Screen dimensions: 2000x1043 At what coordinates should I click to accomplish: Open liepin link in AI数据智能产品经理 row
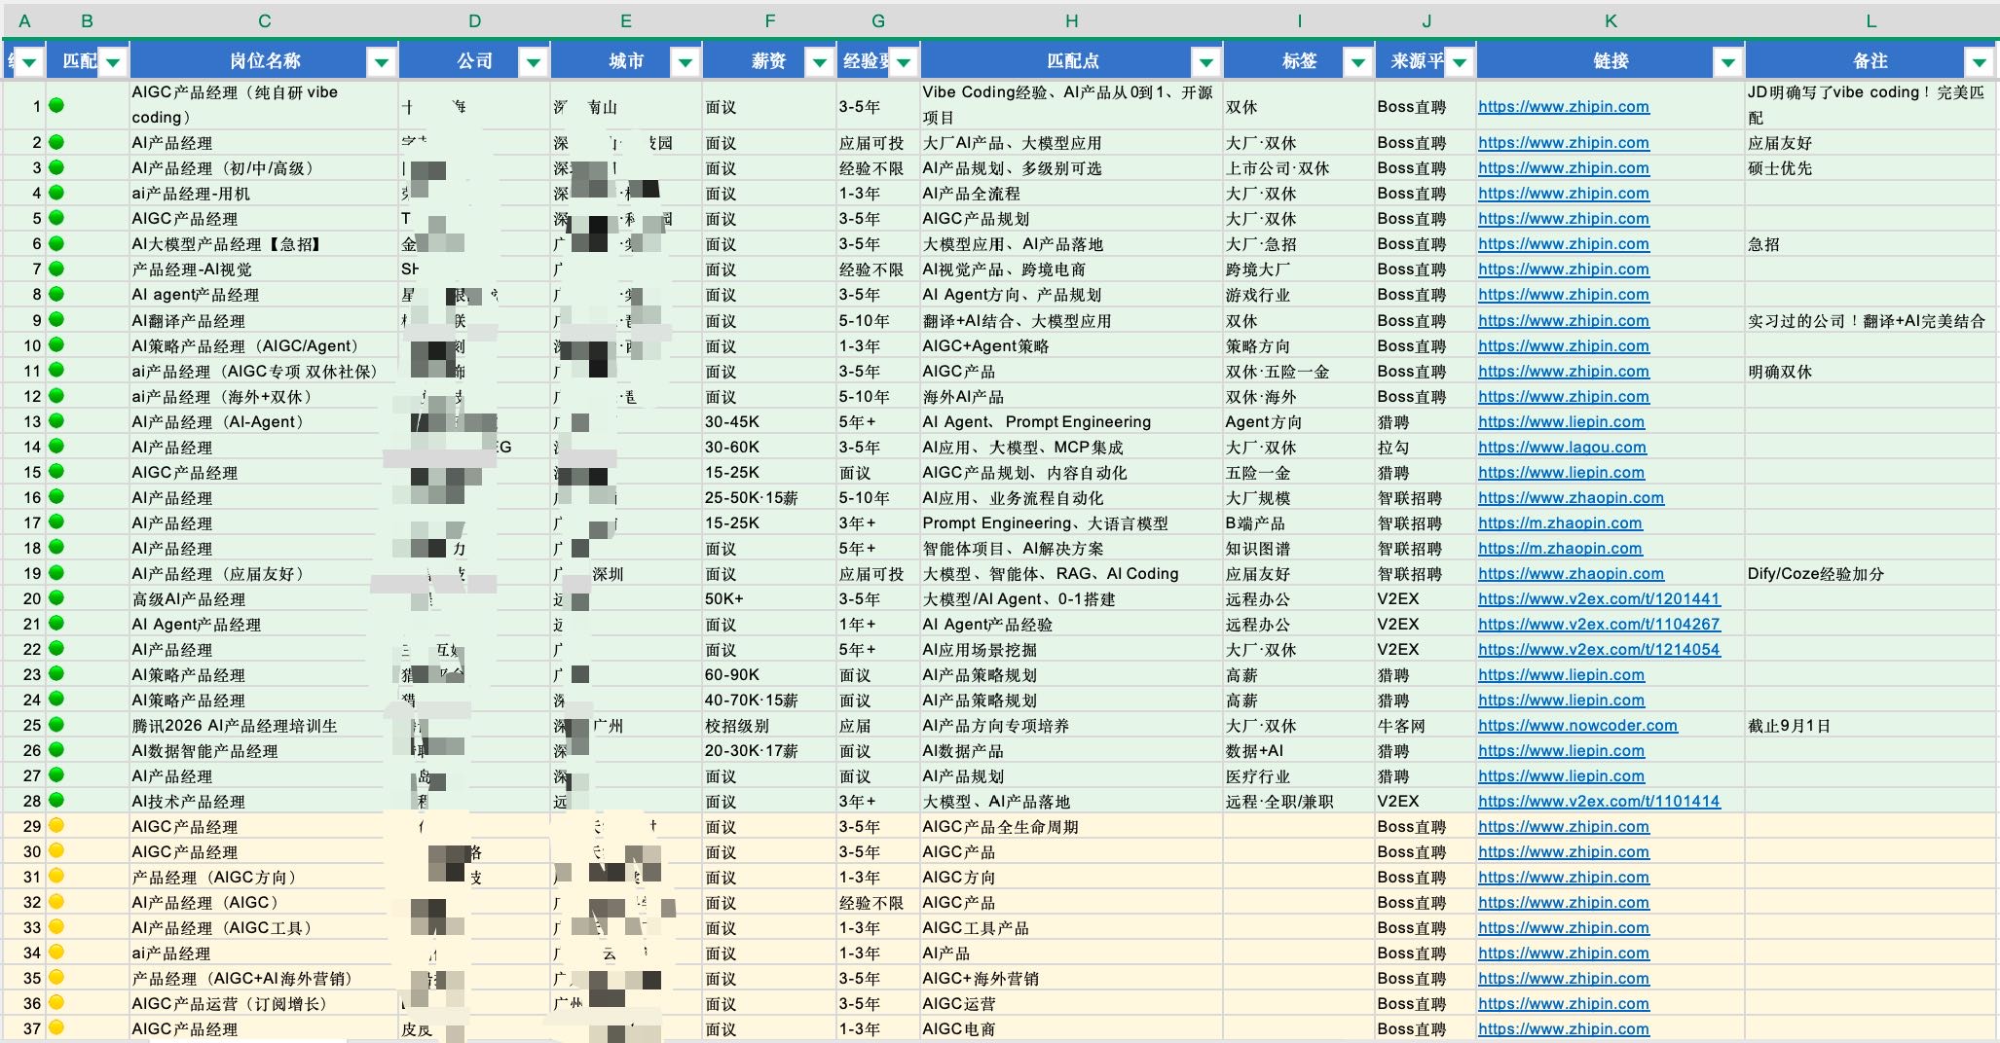1561,750
